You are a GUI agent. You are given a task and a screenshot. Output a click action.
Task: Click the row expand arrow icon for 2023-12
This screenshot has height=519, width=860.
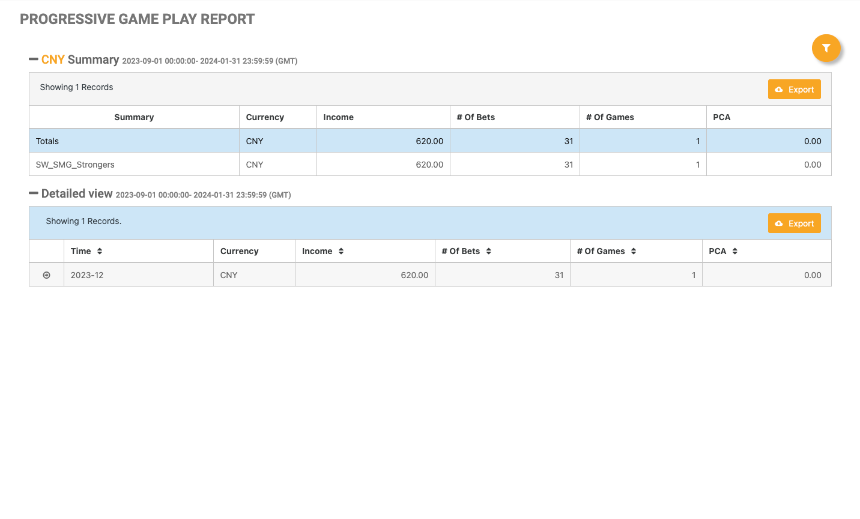[46, 275]
